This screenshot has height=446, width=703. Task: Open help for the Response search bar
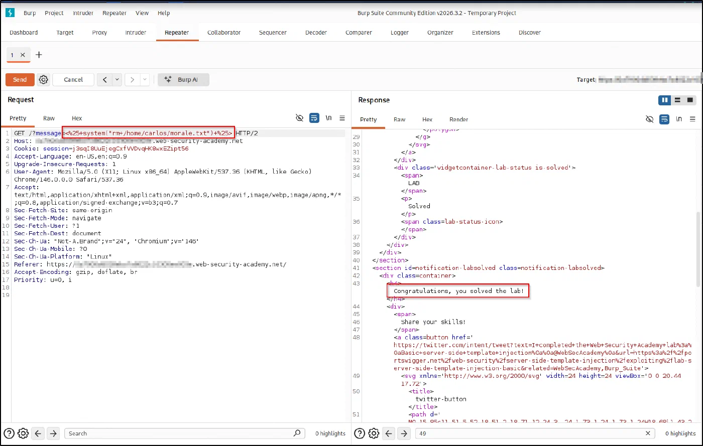tap(359, 433)
